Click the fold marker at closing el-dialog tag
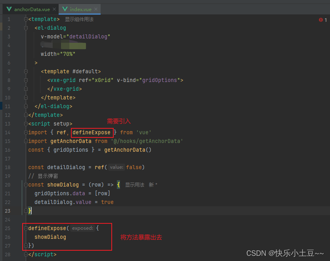Screen dimensions: 330x261 (x=25, y=106)
